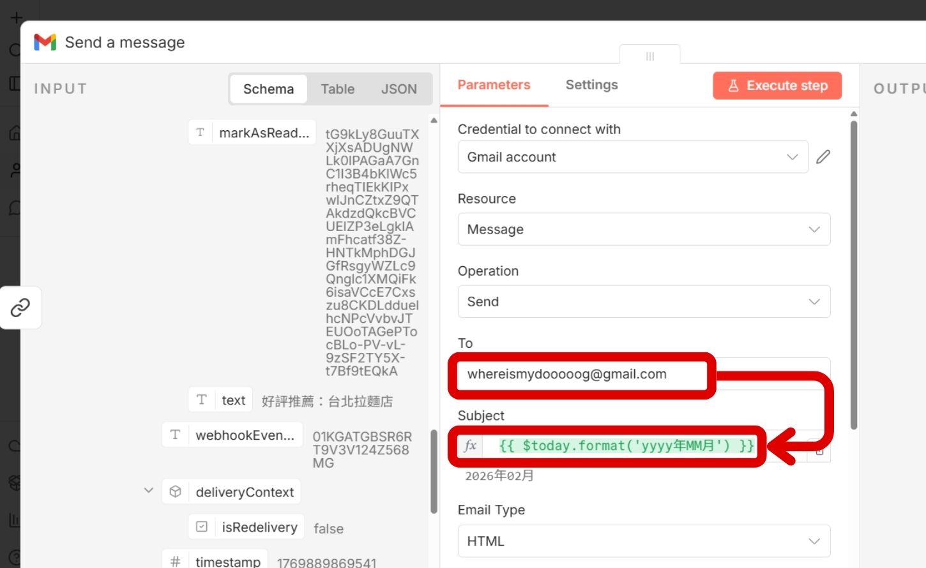Switch input view to Table
Screen dimensions: 926x568
(x=337, y=89)
